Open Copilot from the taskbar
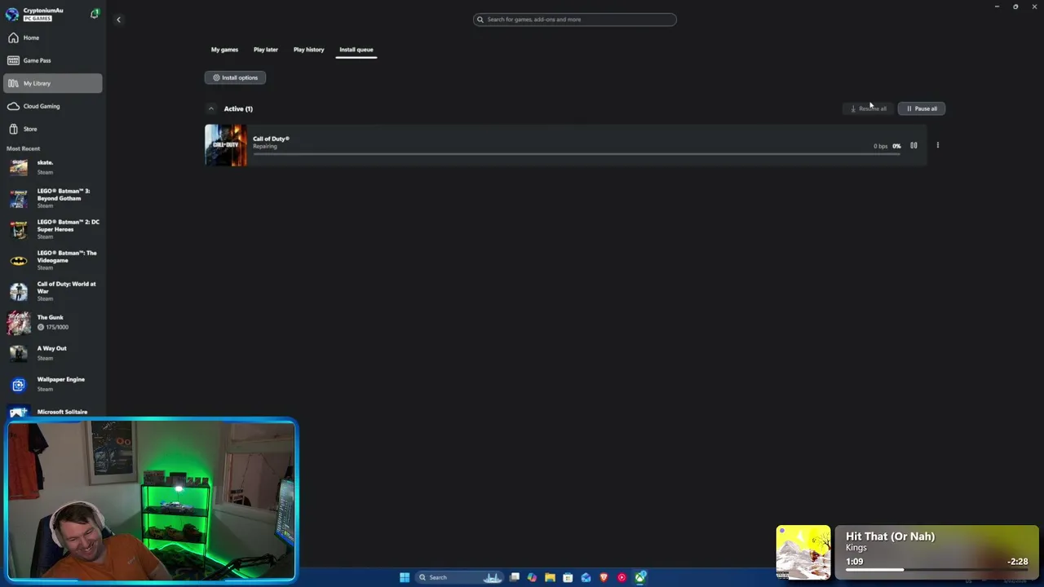The image size is (1044, 587). coord(532,577)
